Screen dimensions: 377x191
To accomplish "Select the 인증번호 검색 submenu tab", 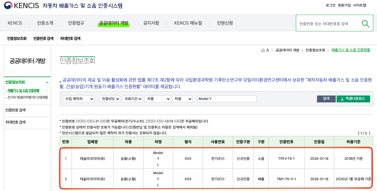I will pos(43,39).
